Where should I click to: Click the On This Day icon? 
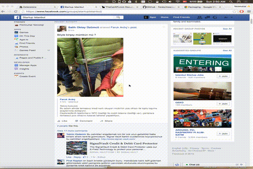(16, 36)
